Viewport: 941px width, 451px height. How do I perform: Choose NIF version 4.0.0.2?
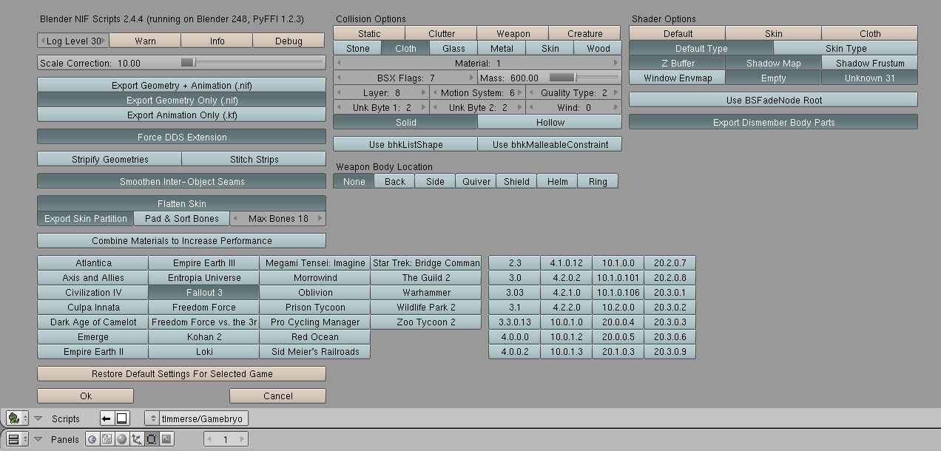[x=514, y=351]
